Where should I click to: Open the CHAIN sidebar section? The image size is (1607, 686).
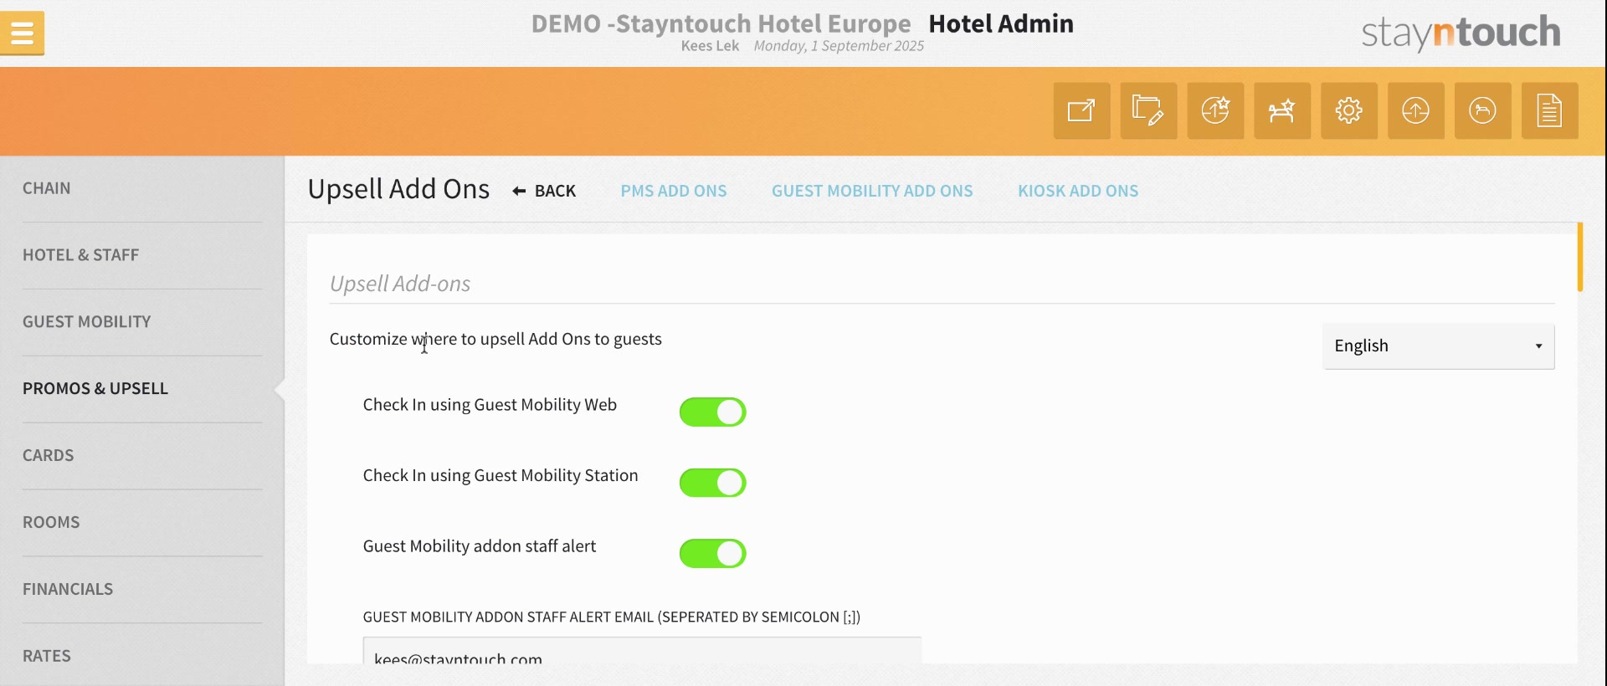point(142,188)
